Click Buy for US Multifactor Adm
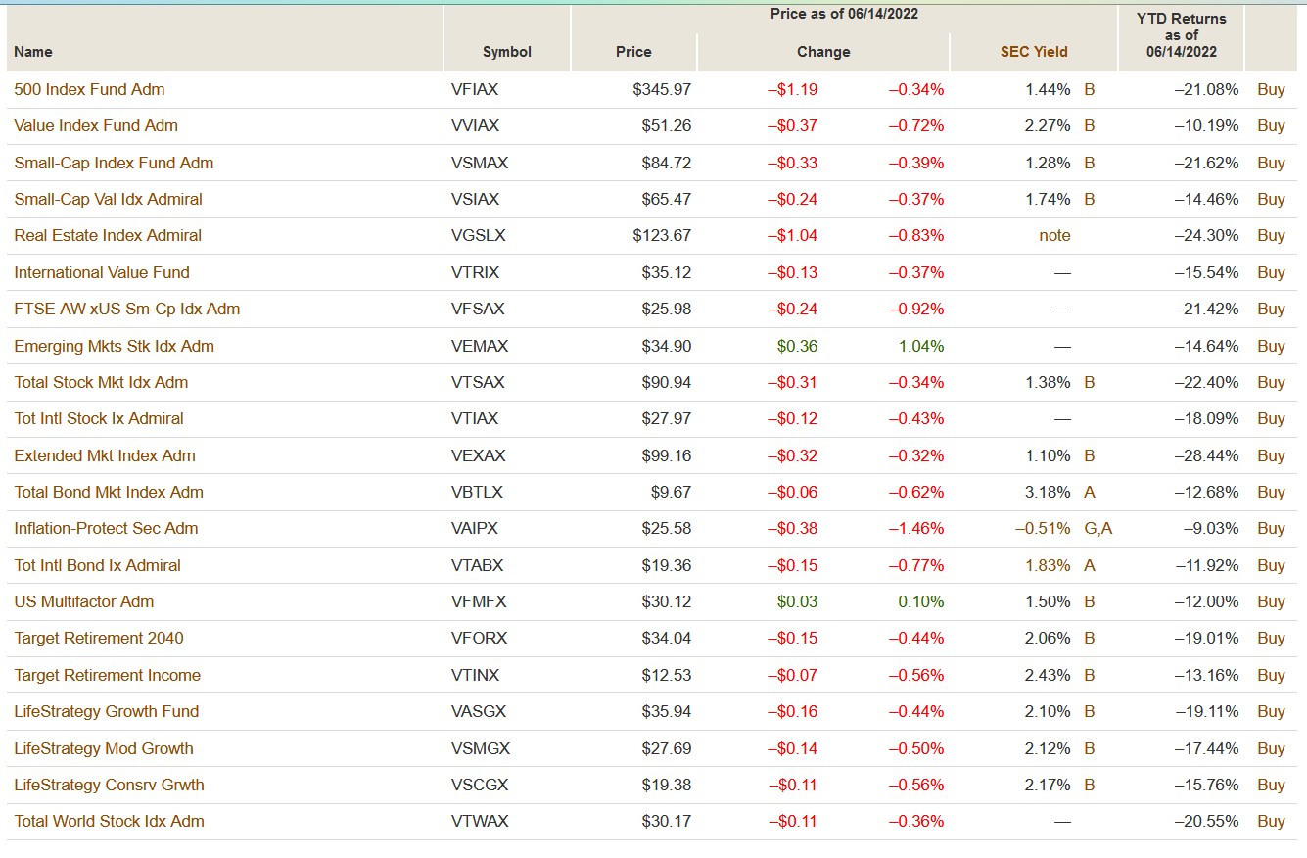 tap(1271, 601)
